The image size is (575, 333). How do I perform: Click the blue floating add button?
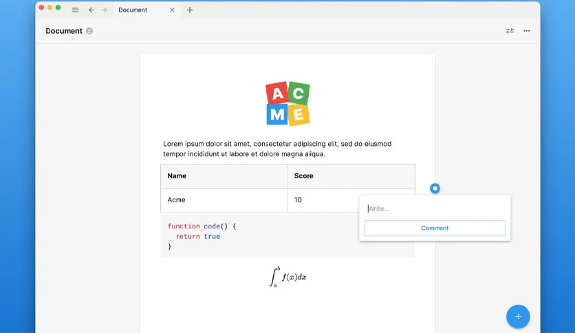pyautogui.click(x=518, y=316)
